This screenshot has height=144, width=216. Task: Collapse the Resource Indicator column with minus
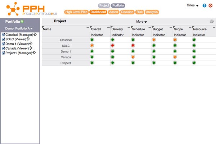pyautogui.click(x=214, y=27)
